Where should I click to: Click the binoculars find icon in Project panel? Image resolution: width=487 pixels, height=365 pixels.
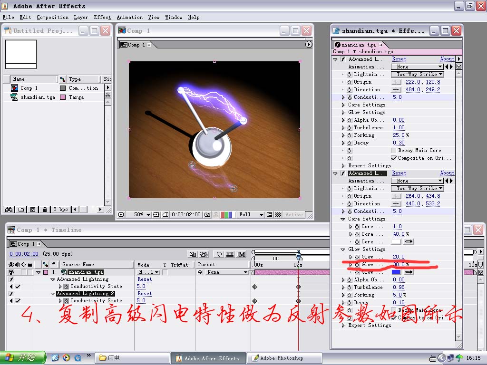click(x=9, y=210)
